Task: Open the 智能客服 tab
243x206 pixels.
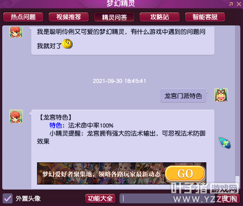Action: click(x=205, y=17)
